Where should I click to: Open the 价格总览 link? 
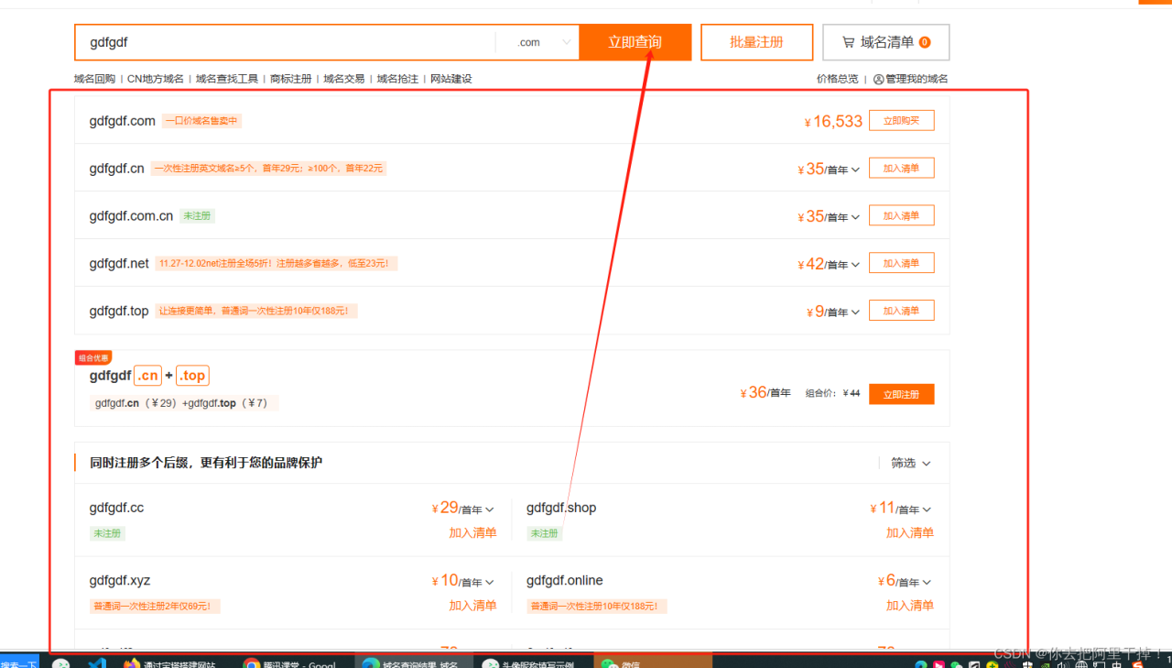click(x=838, y=80)
